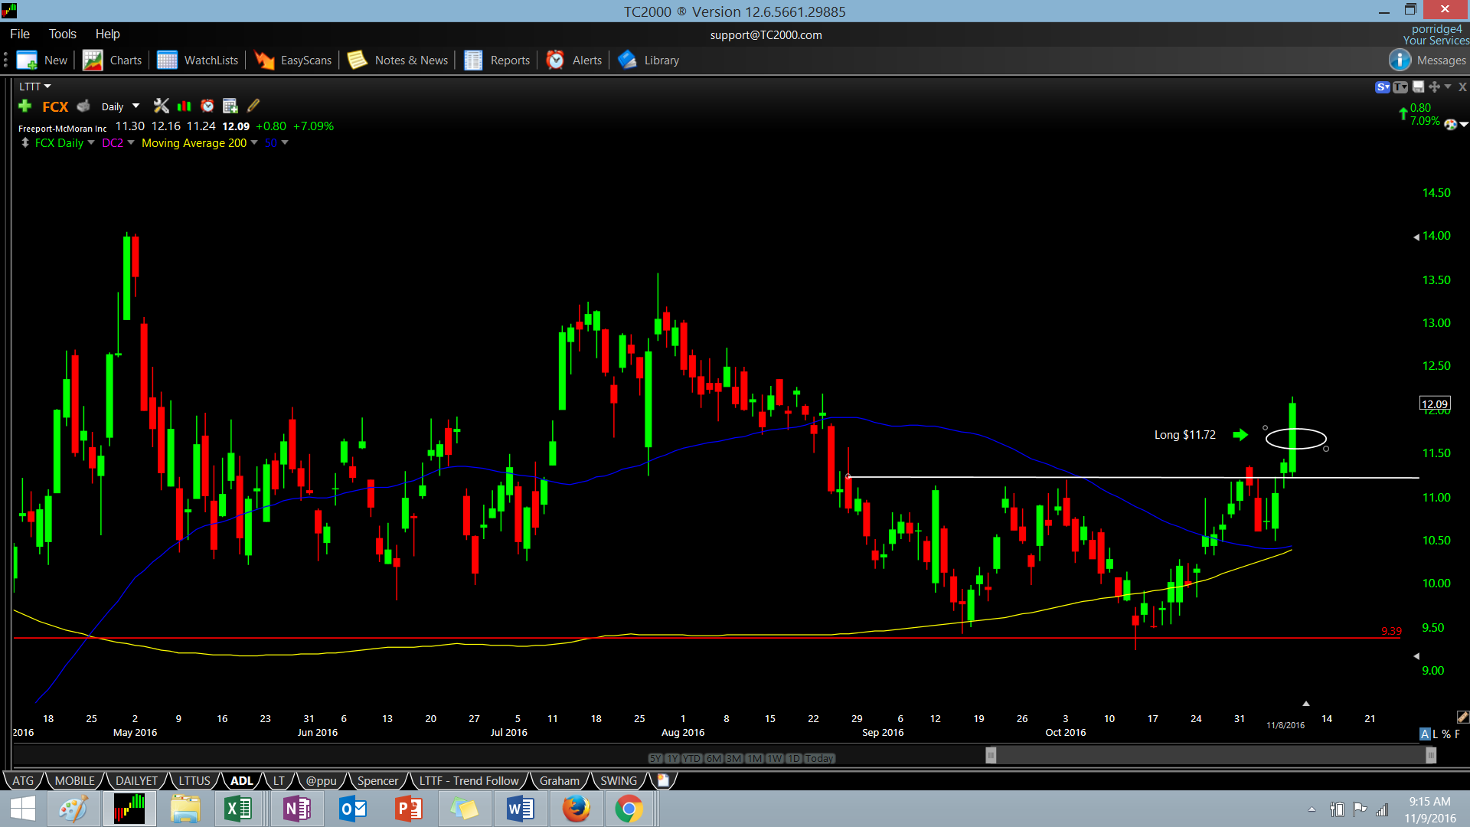Click the symbol lookup icon beside FCX
The width and height of the screenshot is (1470, 827).
click(83, 106)
